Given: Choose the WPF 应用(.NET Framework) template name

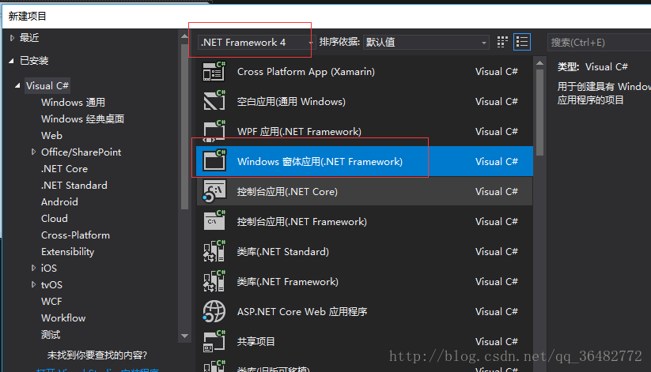Looking at the screenshot, I should tap(299, 131).
